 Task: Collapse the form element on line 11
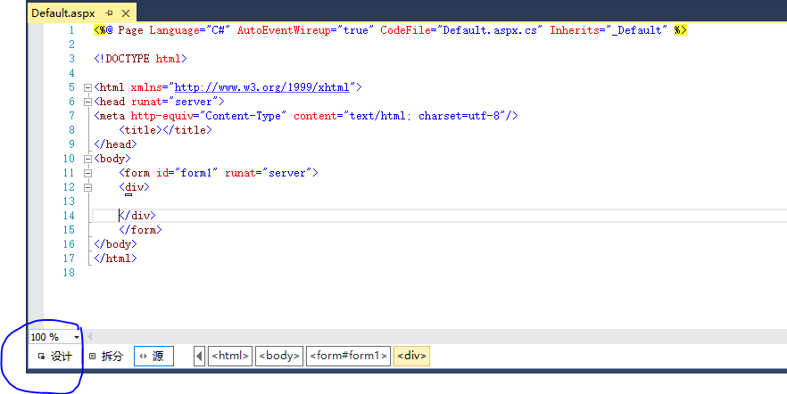click(87, 173)
